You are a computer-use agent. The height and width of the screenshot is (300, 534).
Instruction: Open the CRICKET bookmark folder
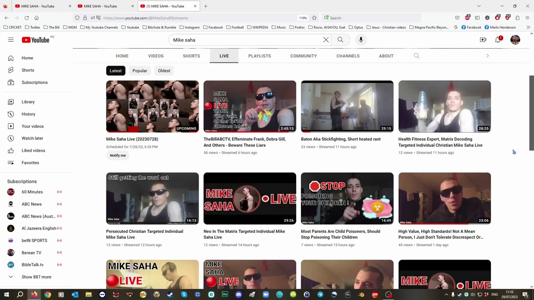(12, 27)
